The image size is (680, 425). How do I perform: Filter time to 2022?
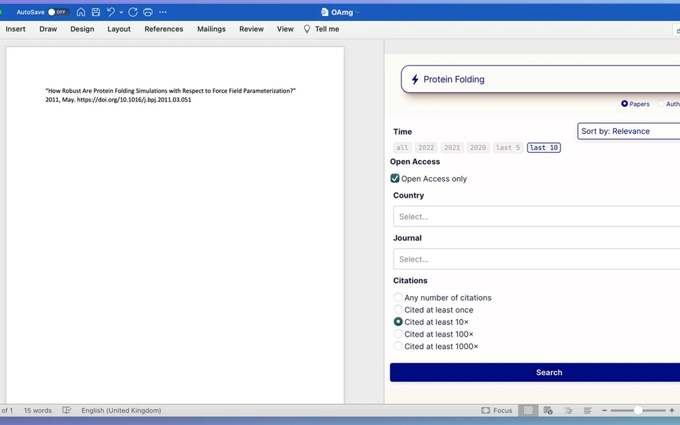(426, 147)
